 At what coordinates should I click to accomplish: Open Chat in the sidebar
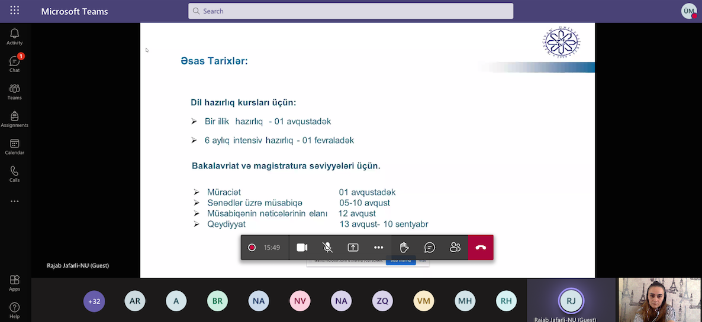14,64
